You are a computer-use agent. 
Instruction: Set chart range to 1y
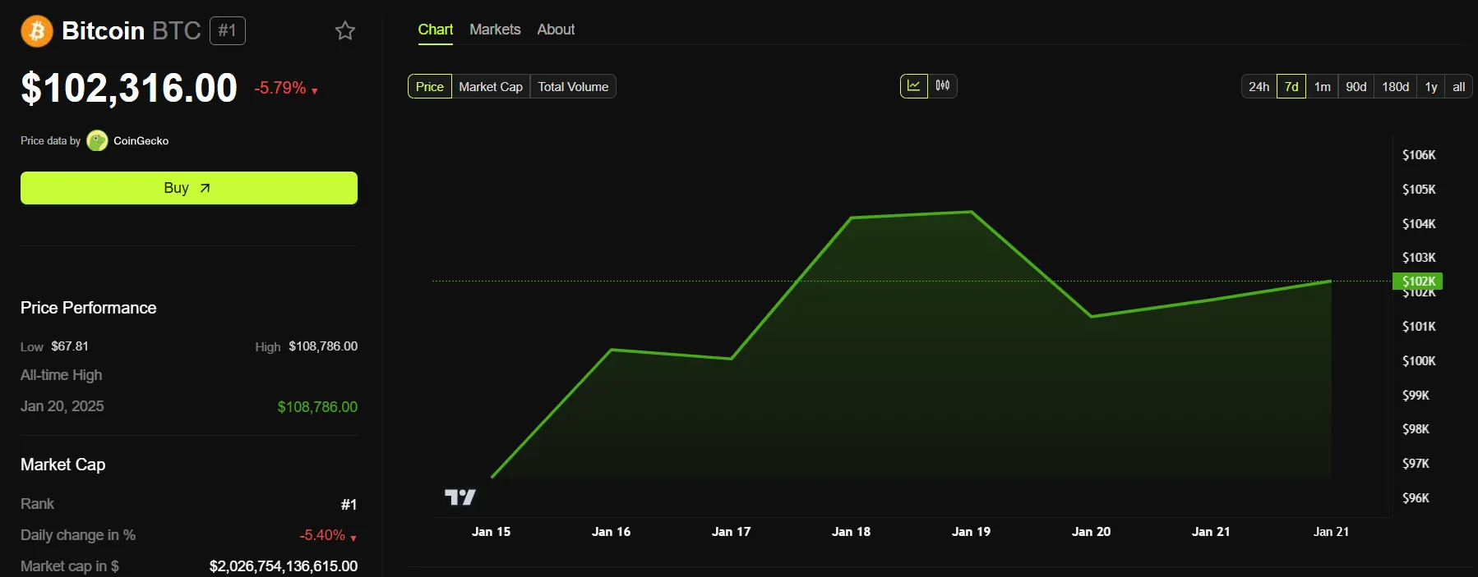pos(1431,87)
